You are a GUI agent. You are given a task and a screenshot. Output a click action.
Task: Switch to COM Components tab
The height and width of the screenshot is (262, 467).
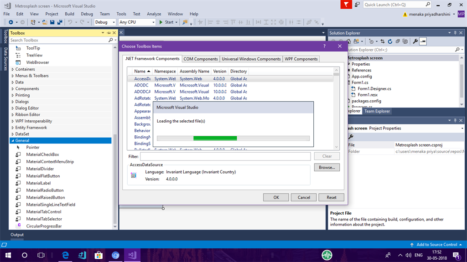(x=201, y=59)
